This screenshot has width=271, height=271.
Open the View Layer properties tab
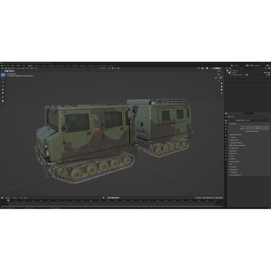pos(226,126)
